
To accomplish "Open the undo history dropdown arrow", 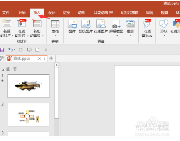I will 15,50.
